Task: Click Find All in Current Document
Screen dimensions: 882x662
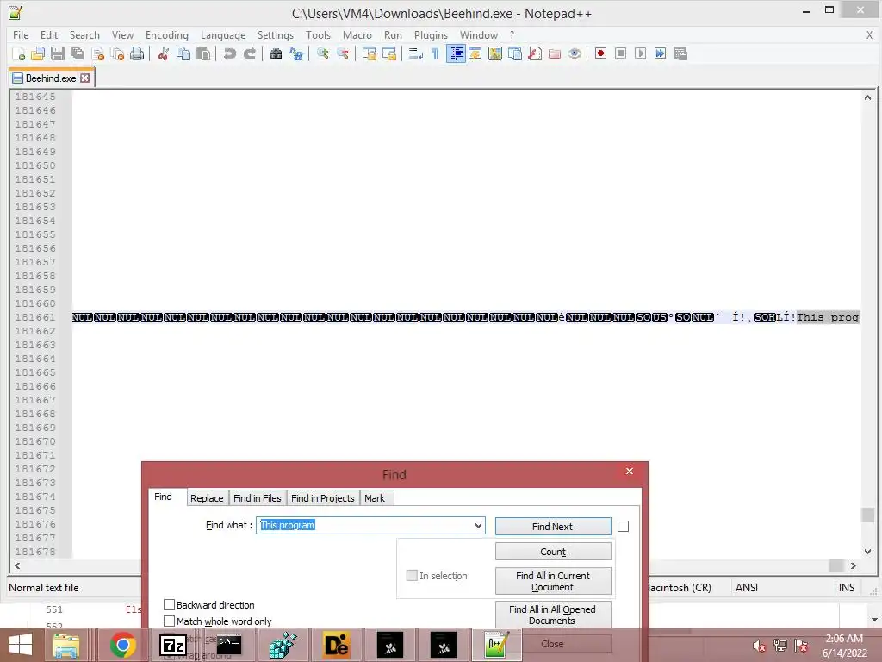Action: [552, 581]
